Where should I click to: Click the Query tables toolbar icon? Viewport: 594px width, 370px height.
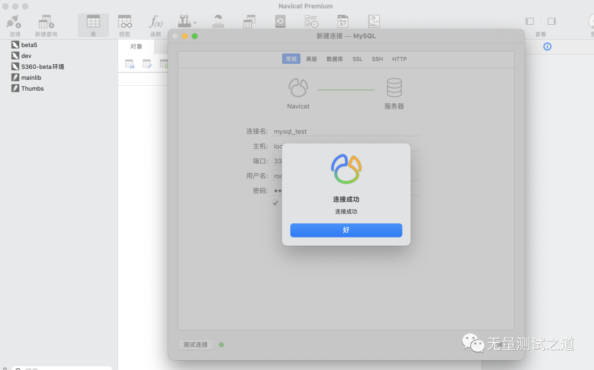[x=249, y=21]
